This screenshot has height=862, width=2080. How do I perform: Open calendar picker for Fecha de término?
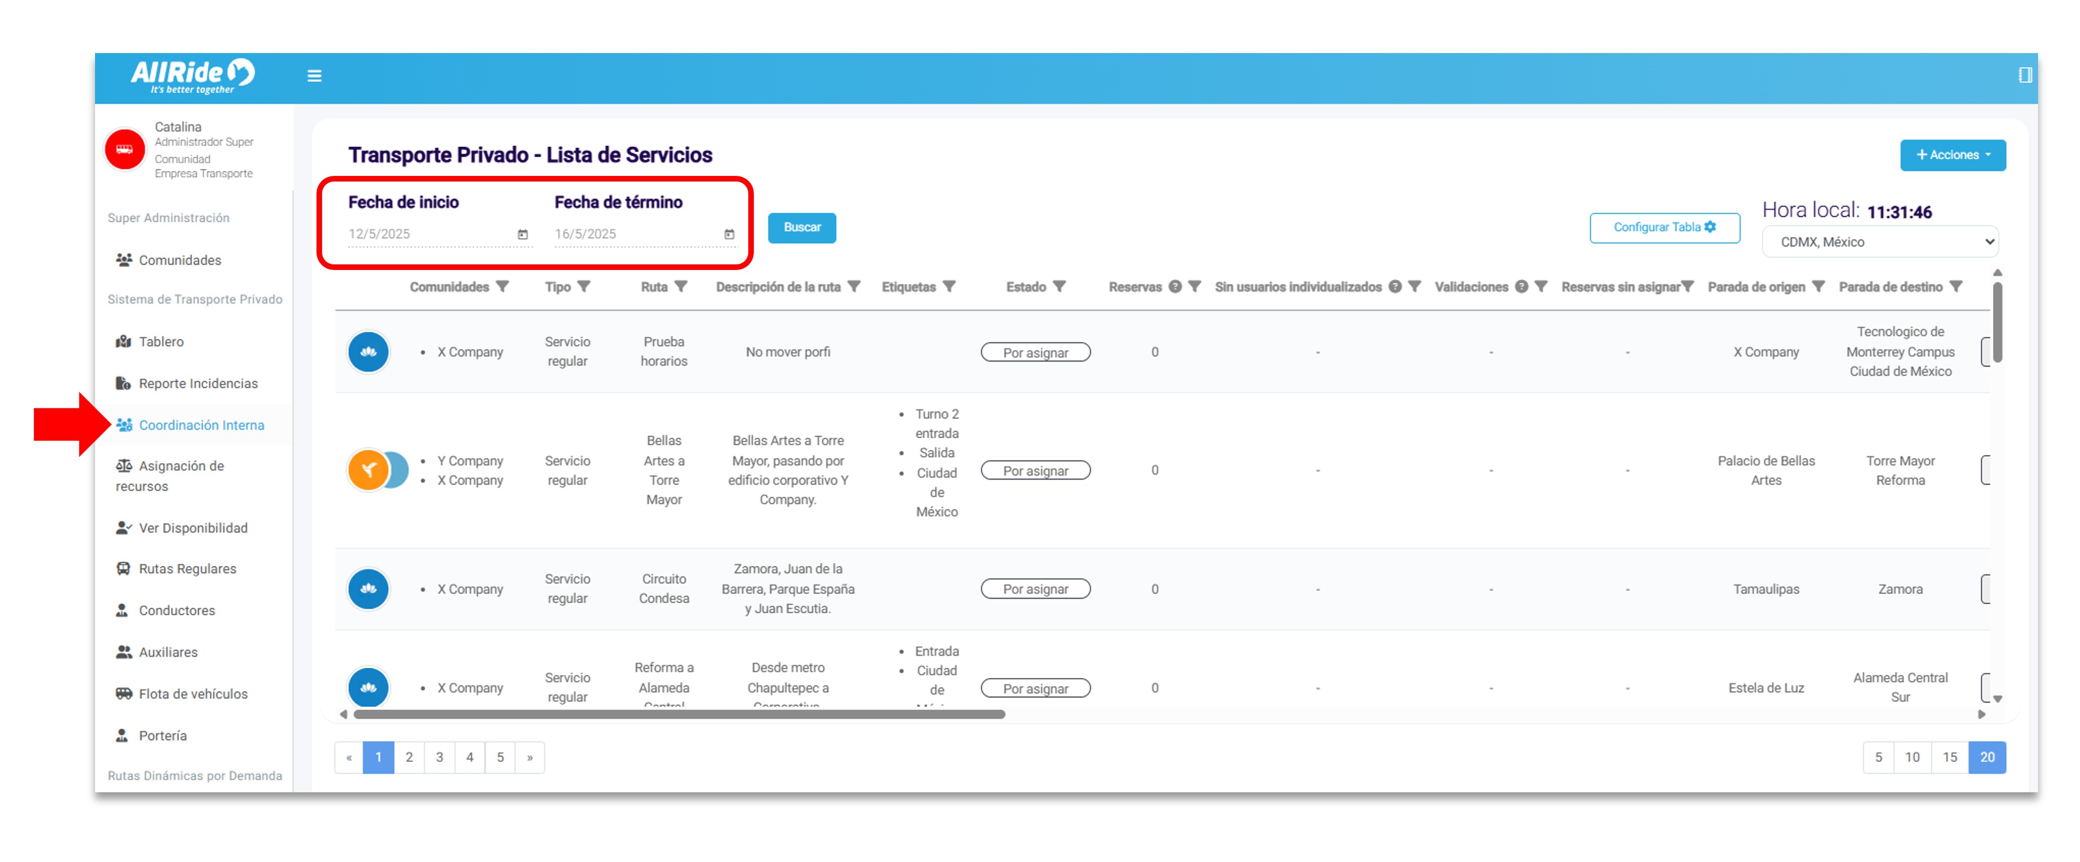(729, 234)
